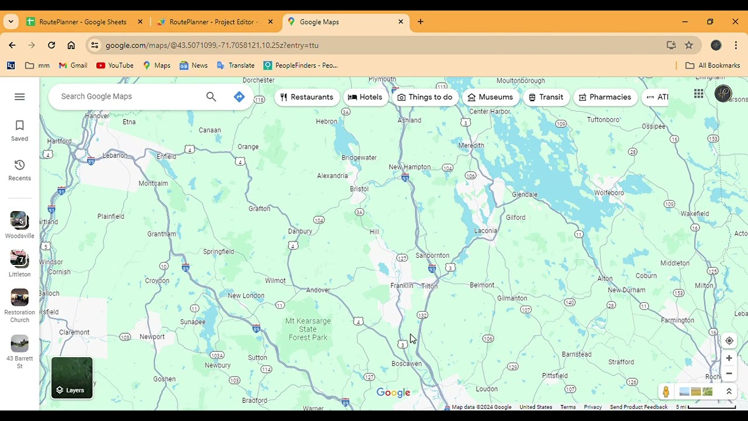Screen dimensions: 748x421
Task: Close the Google Maps tab
Action: [401, 22]
